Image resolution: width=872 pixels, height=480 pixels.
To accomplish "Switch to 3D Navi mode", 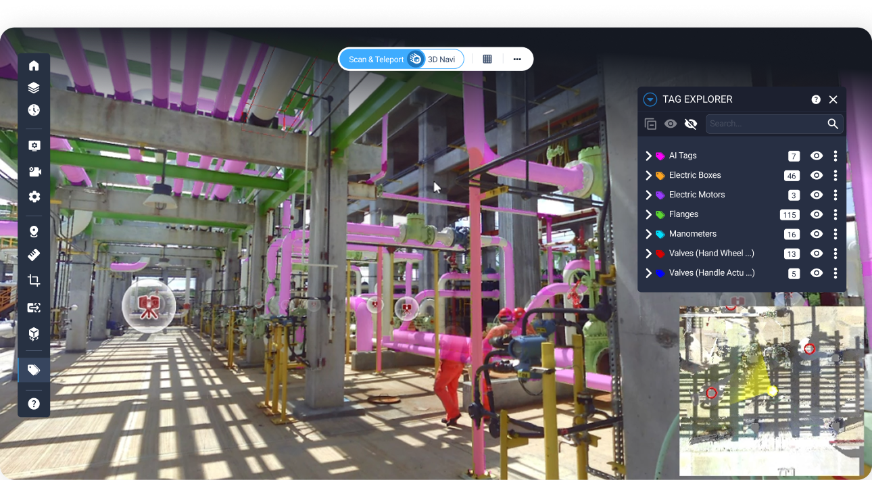I will tap(441, 59).
